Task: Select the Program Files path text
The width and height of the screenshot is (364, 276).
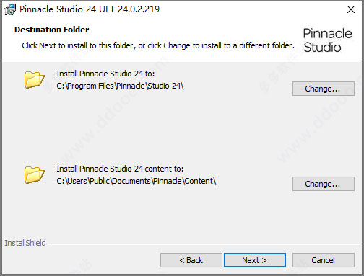Action: click(x=120, y=86)
